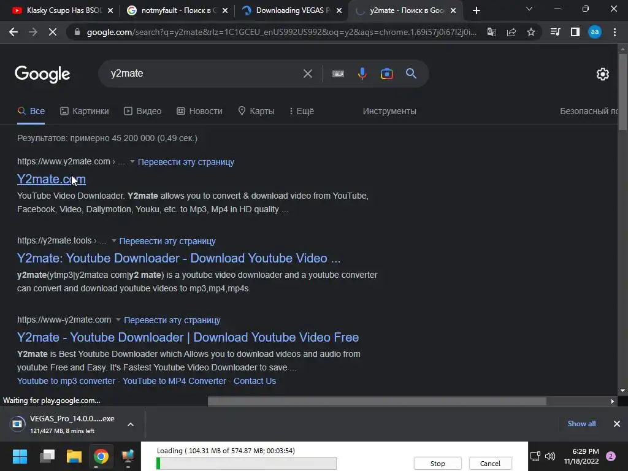This screenshot has height=471, width=628.
Task: Bookmark this page with the star
Action: pos(531,32)
